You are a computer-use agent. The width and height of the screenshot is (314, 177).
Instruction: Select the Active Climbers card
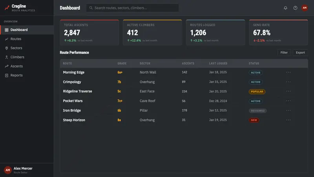[152, 32]
